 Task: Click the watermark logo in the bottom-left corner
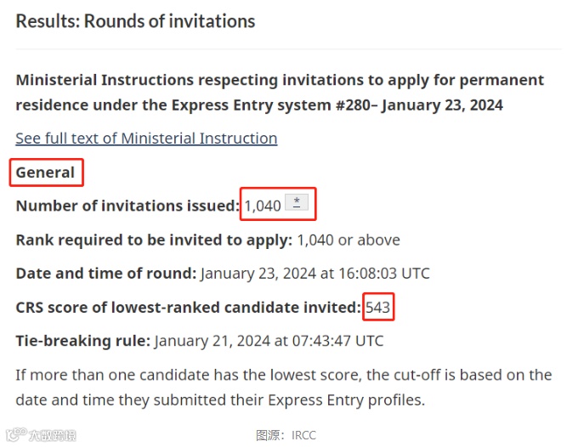click(41, 436)
